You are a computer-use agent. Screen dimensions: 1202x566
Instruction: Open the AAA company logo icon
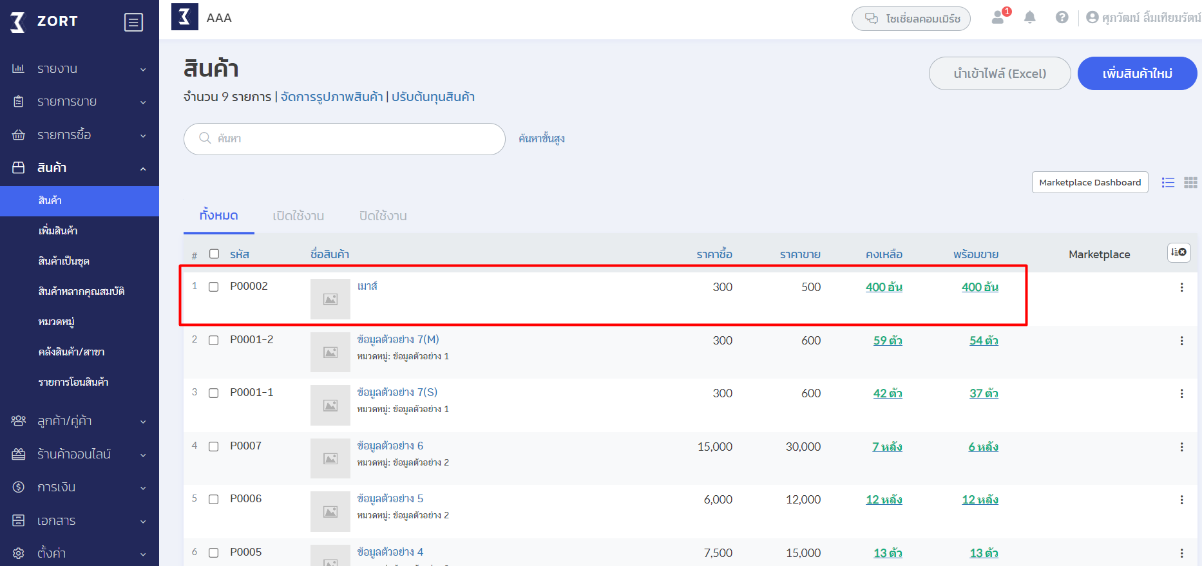coord(185,17)
